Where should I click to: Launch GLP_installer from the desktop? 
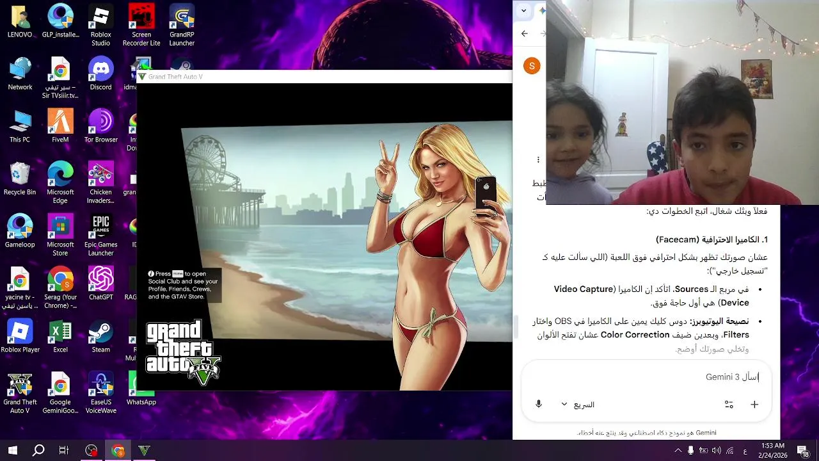pos(60,22)
